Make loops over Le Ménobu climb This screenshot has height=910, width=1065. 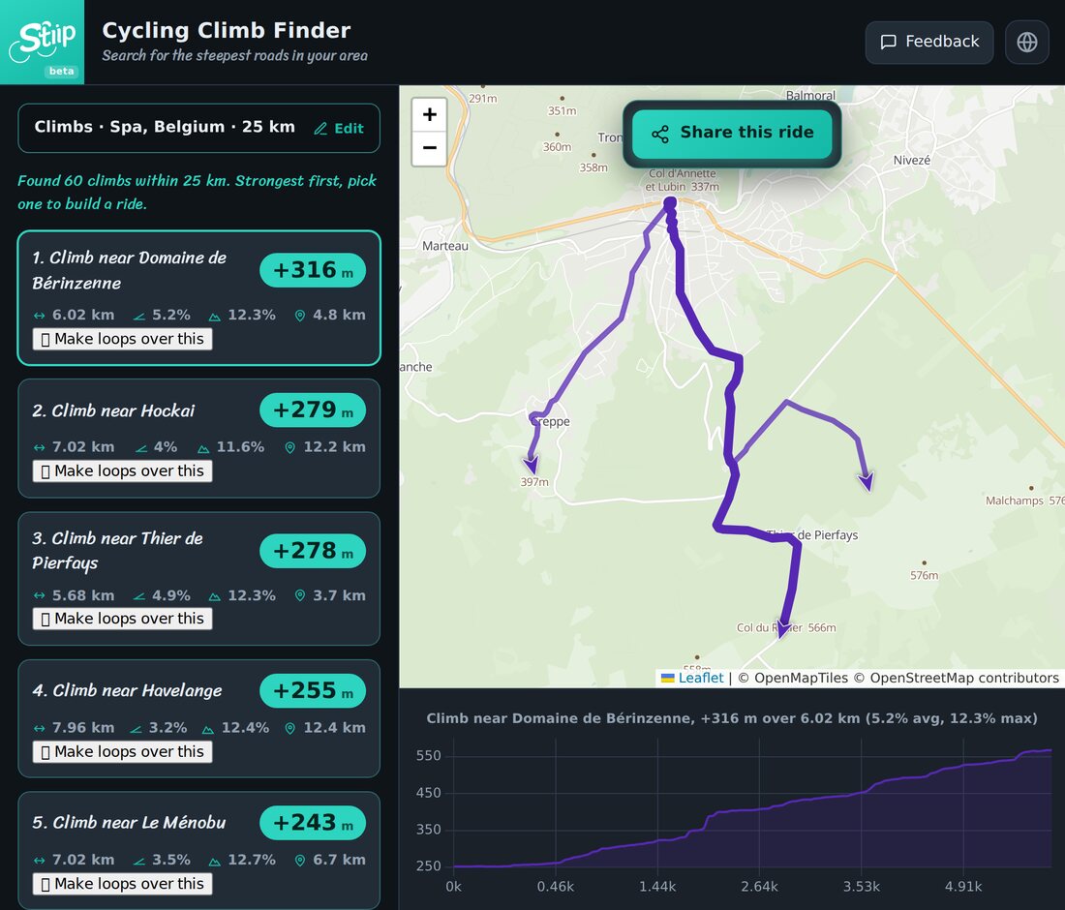(x=122, y=884)
